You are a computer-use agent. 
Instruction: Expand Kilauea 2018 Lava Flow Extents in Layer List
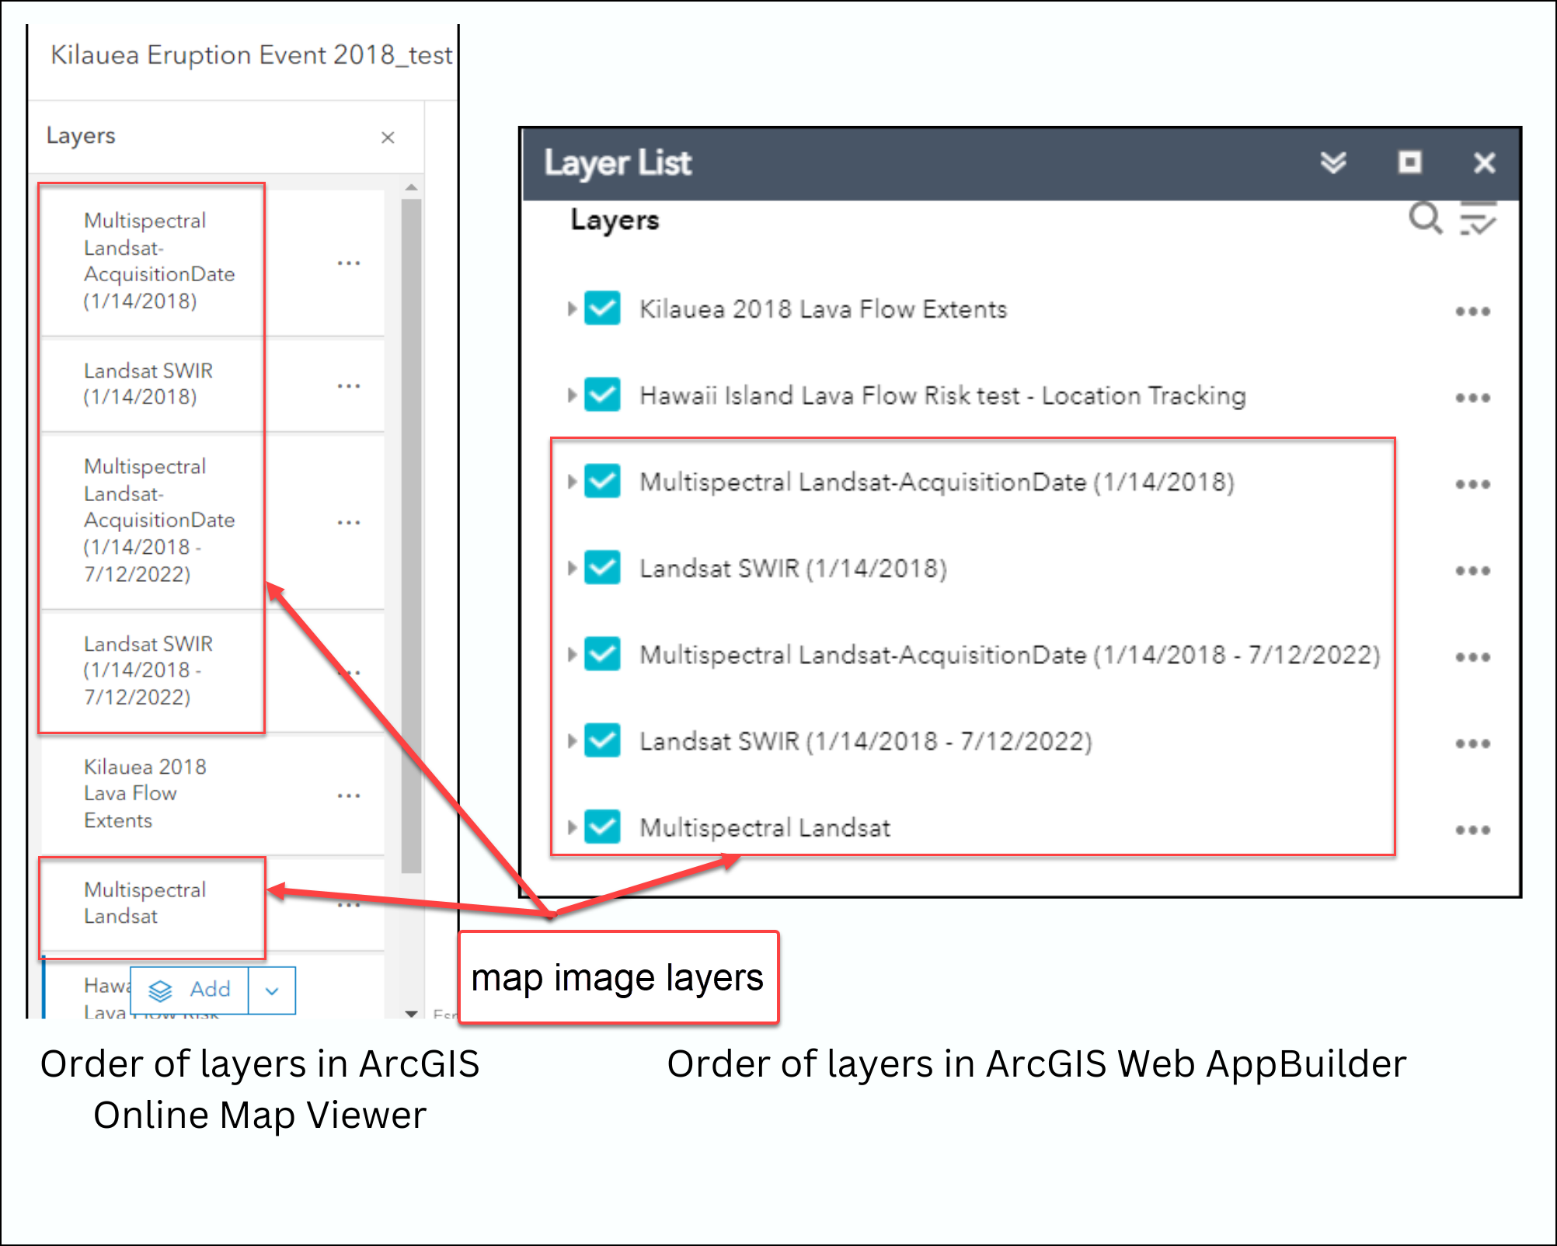click(572, 309)
